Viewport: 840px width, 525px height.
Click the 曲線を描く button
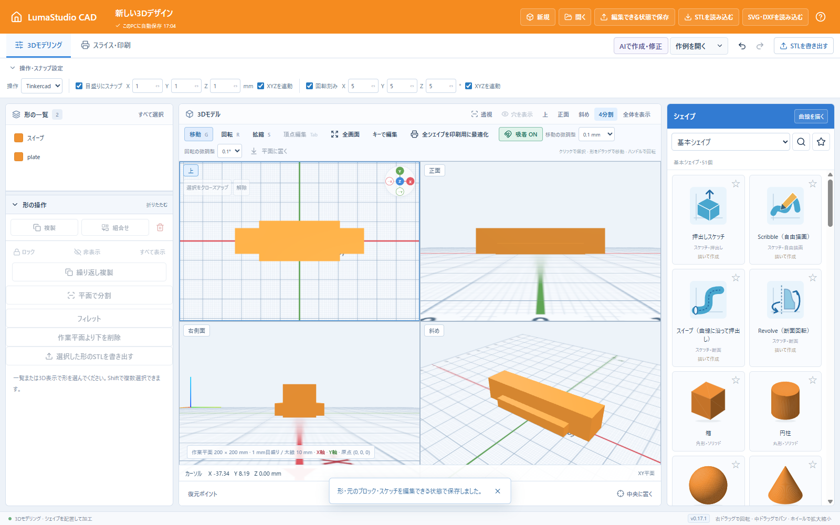pyautogui.click(x=811, y=117)
